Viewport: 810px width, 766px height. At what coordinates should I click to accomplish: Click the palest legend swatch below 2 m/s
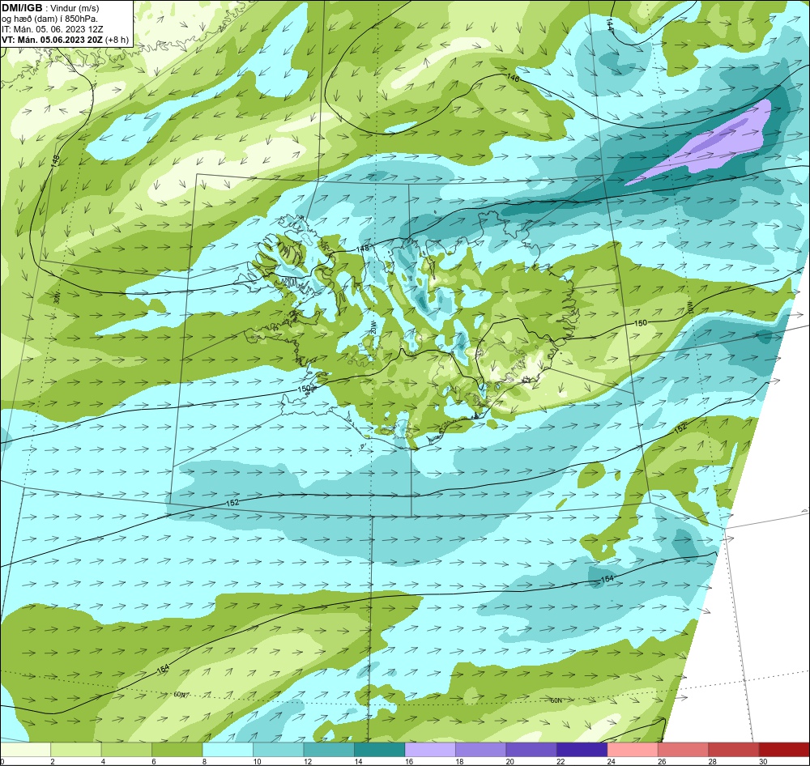[x=25, y=750]
